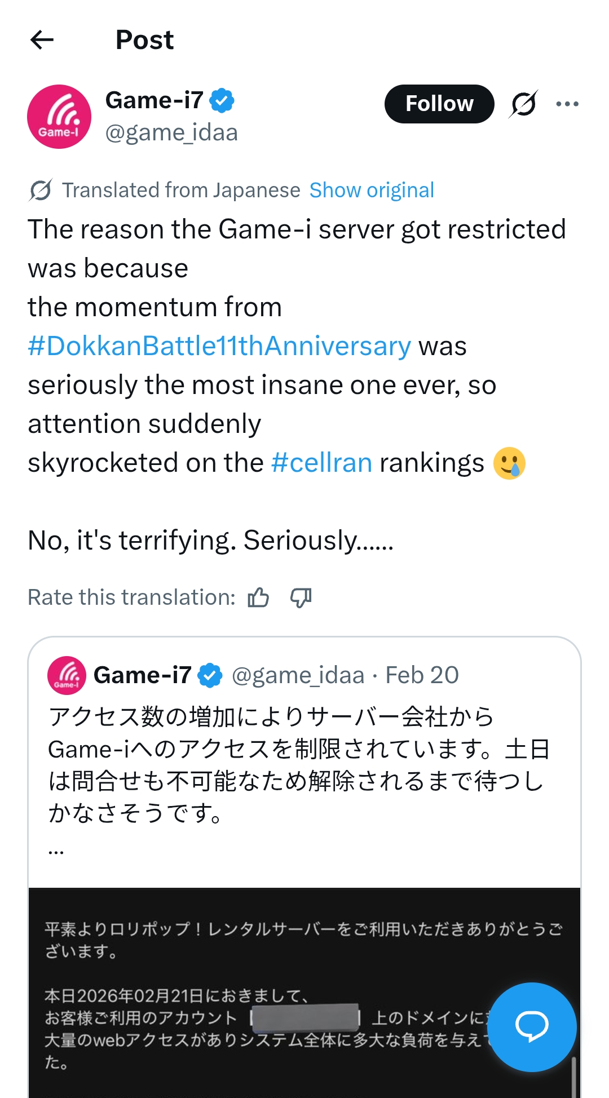Viewport: 609px width, 1098px height.
Task: Open the quoted post's Japanese text
Action: (299, 765)
